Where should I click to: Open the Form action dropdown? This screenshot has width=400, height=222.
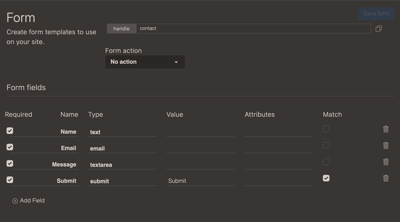point(145,62)
